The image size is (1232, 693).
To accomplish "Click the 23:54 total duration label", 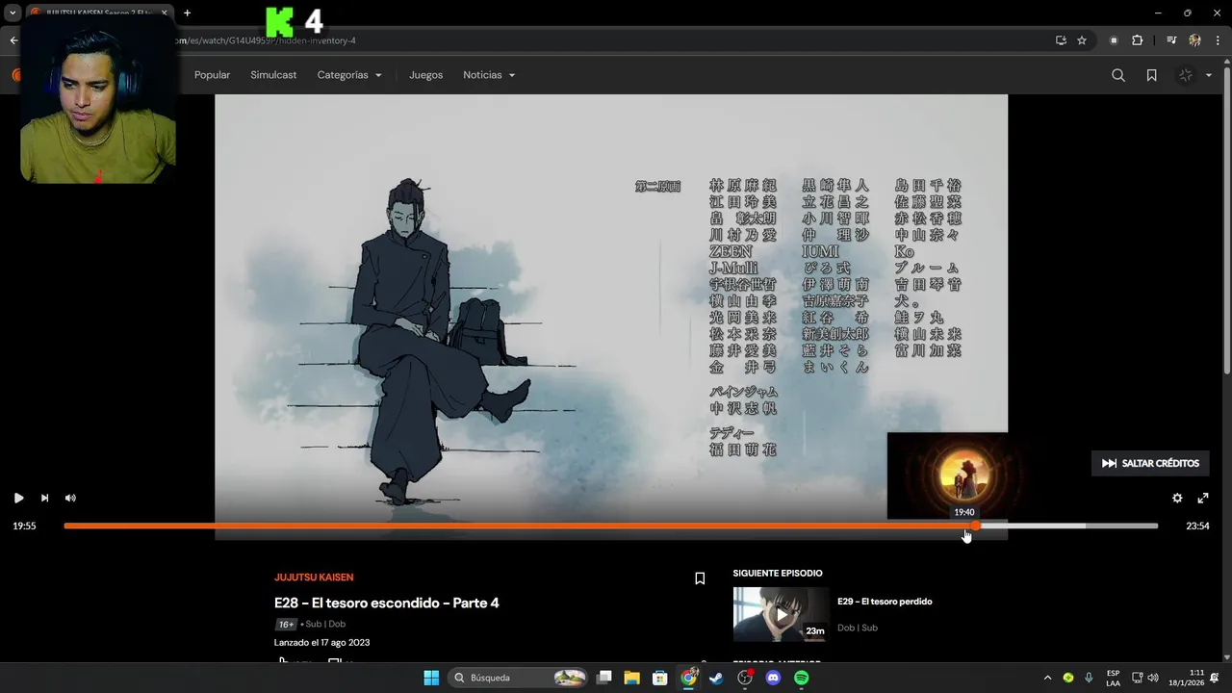I will (x=1197, y=526).
